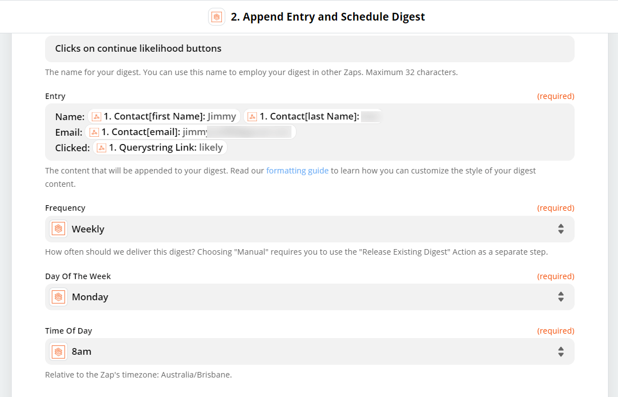This screenshot has width=618, height=397.
Task: Open the formatting guide link
Action: click(x=297, y=171)
